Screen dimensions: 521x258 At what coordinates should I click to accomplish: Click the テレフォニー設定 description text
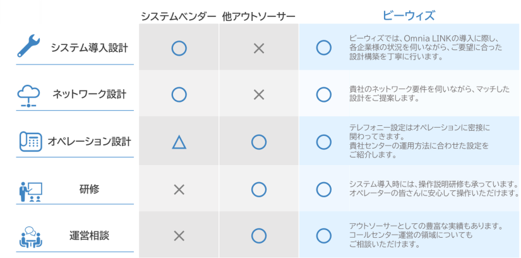coord(419,142)
